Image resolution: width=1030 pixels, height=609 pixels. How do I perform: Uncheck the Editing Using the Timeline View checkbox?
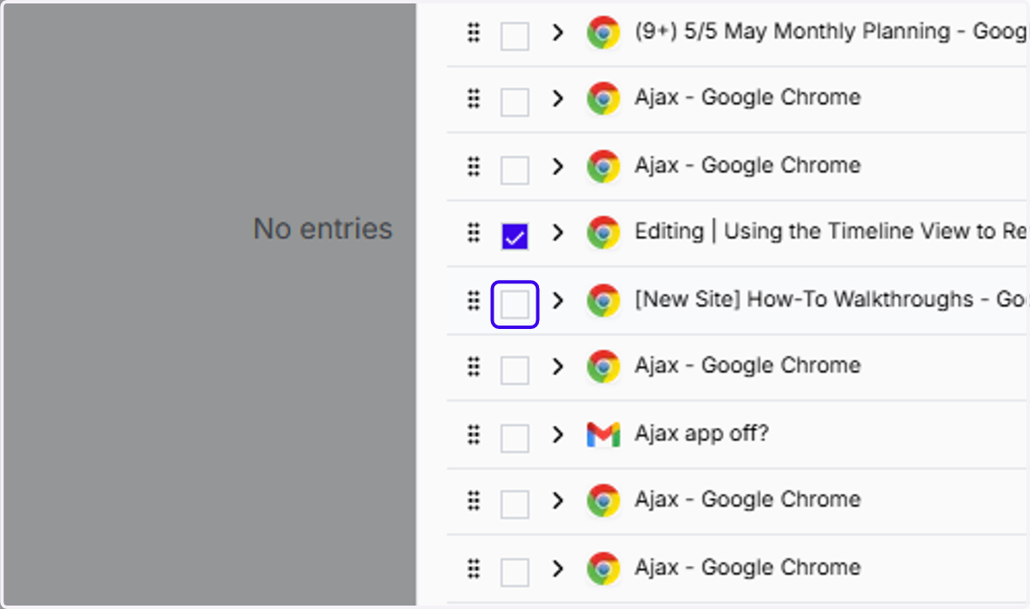[x=515, y=236]
